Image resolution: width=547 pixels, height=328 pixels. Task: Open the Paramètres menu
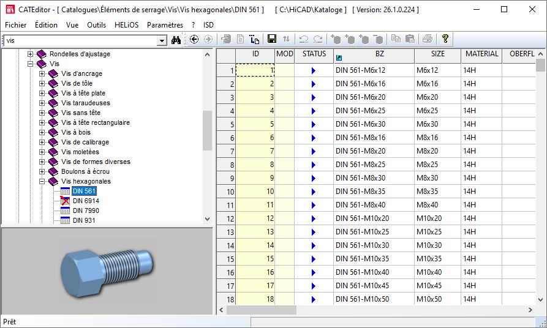pyautogui.click(x=165, y=25)
